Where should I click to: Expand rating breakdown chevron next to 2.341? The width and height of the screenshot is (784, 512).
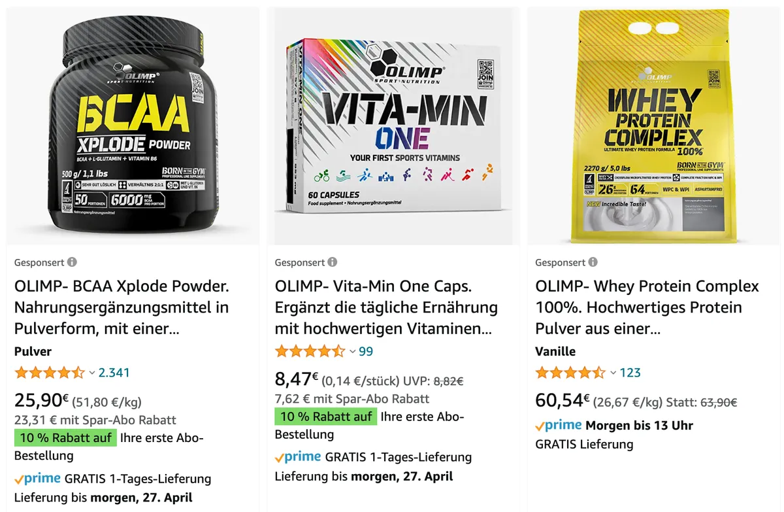point(92,373)
